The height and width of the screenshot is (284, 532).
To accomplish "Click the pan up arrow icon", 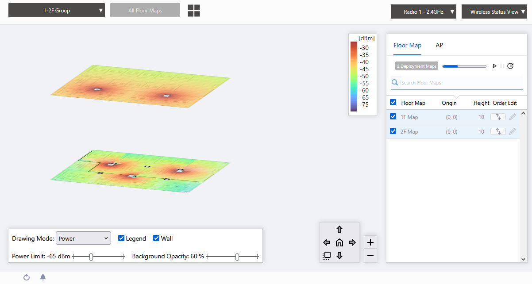I will (x=339, y=229).
